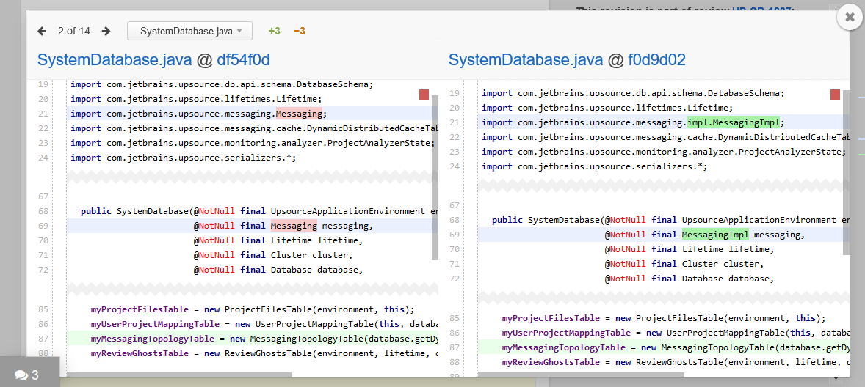Click red marker square in left diff pane
Image resolution: width=865 pixels, height=387 pixels.
pos(424,95)
